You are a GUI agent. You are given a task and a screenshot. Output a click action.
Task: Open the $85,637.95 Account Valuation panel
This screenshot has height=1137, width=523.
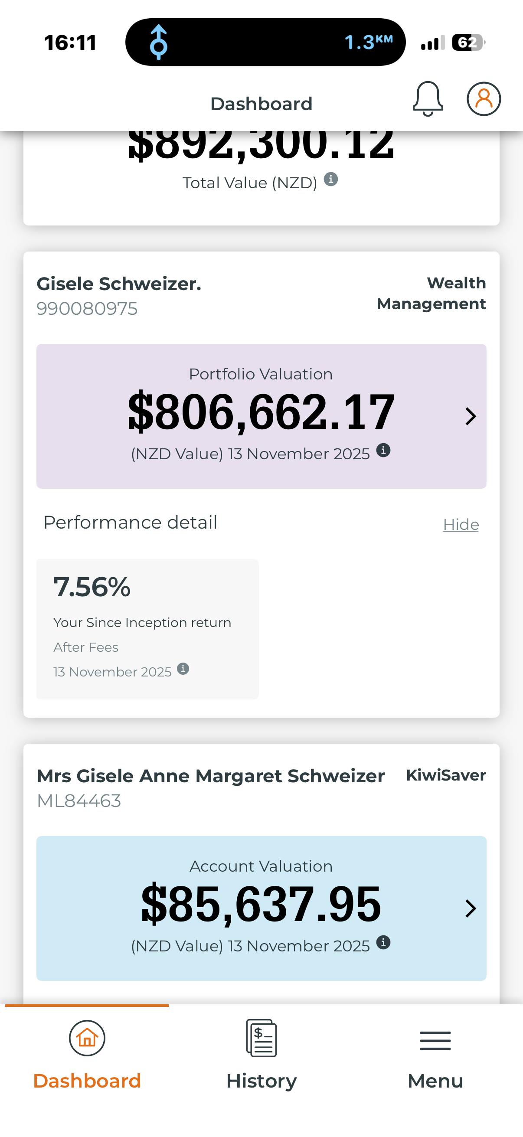(261, 905)
